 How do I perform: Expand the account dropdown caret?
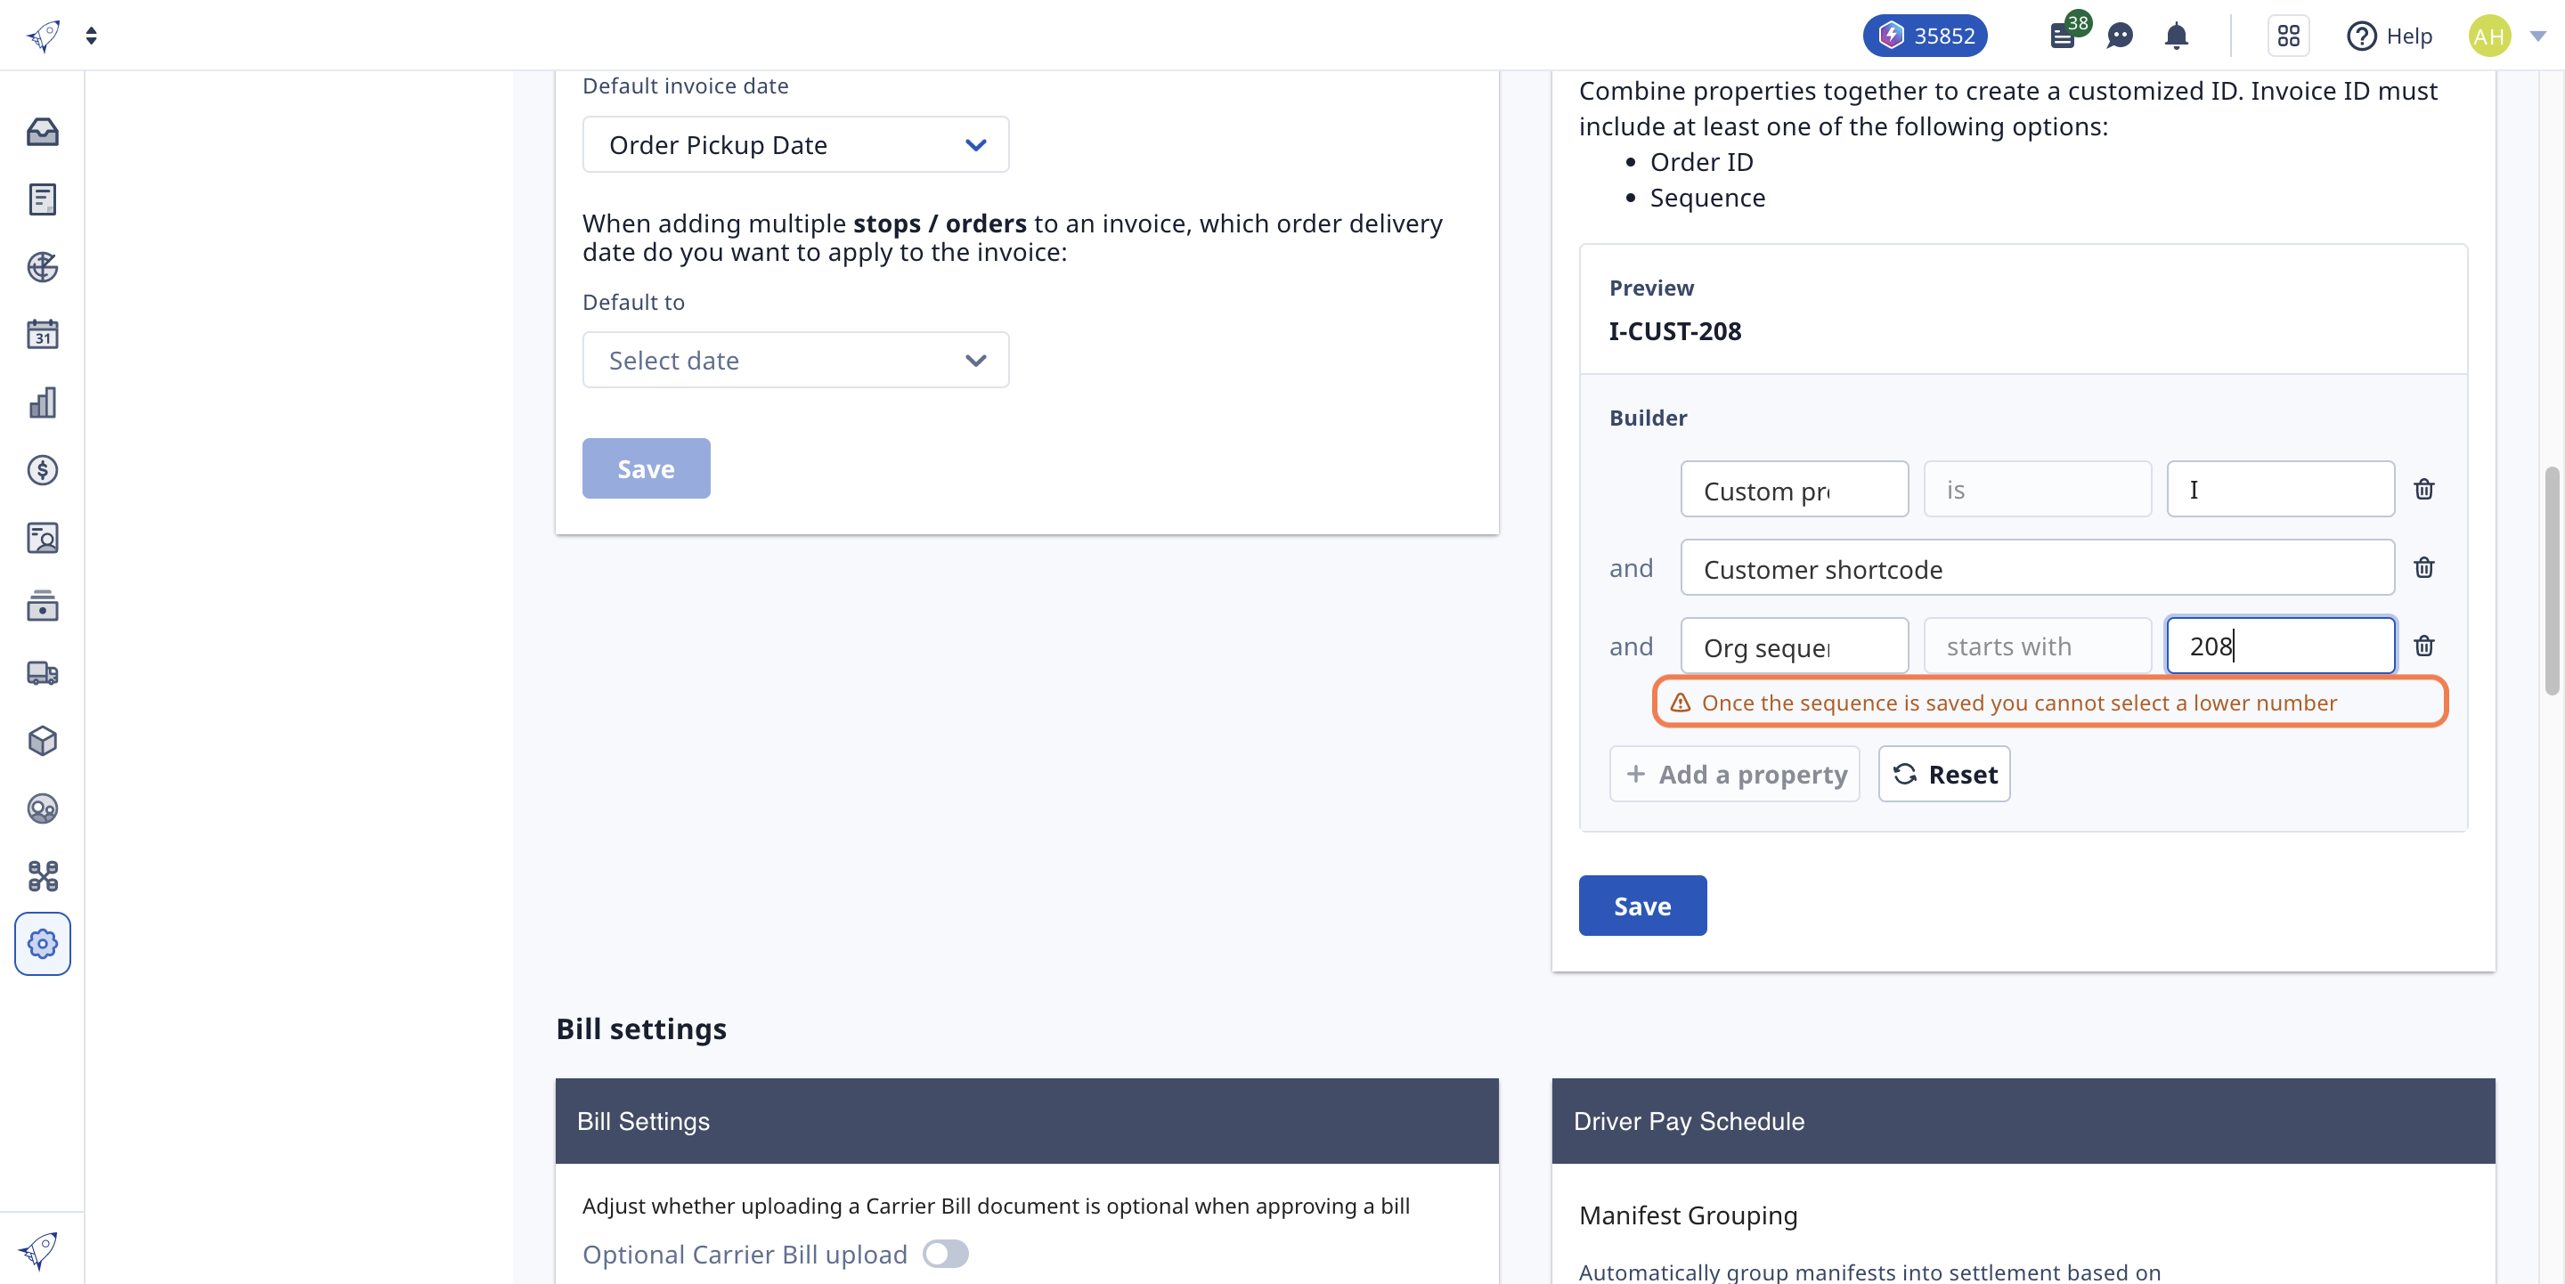tap(2538, 36)
